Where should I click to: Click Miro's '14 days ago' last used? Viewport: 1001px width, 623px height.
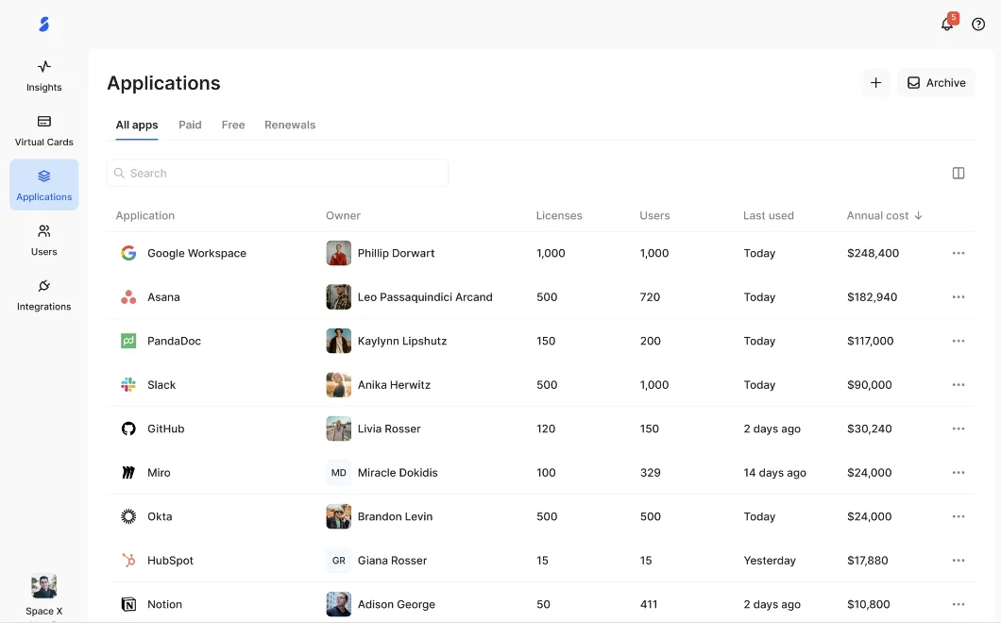point(774,473)
